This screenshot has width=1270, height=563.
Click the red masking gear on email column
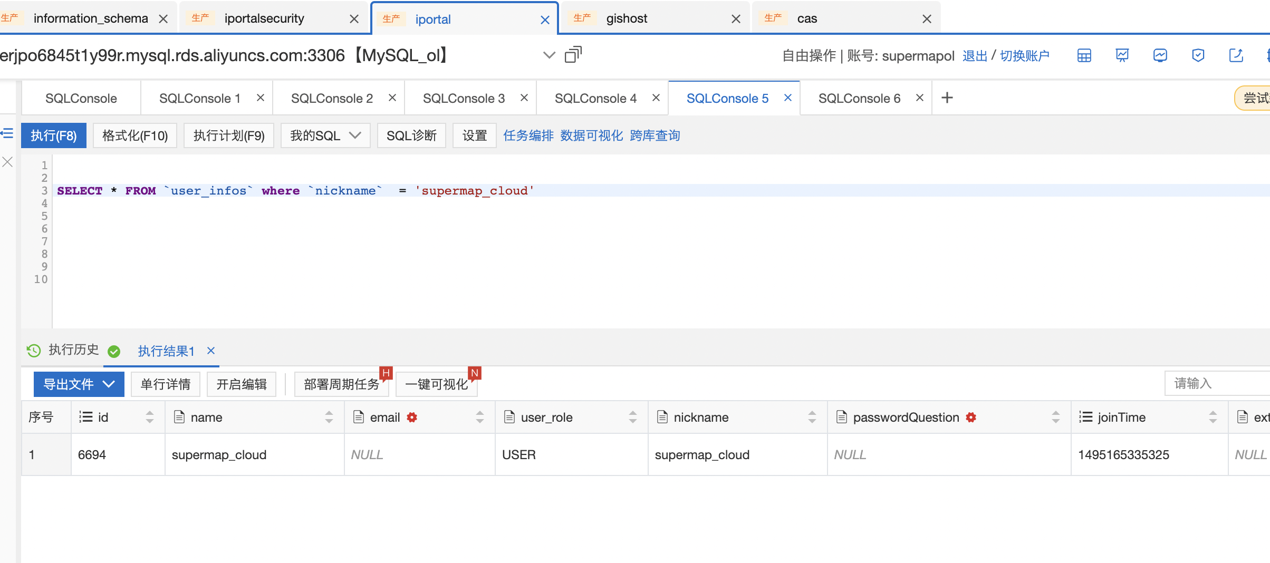(x=411, y=417)
